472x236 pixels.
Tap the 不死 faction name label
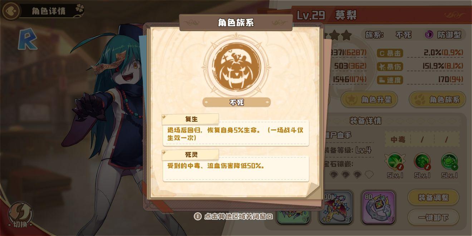pyautogui.click(x=236, y=102)
